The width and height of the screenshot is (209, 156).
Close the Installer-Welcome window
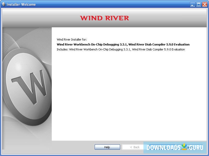[x=205, y=4]
